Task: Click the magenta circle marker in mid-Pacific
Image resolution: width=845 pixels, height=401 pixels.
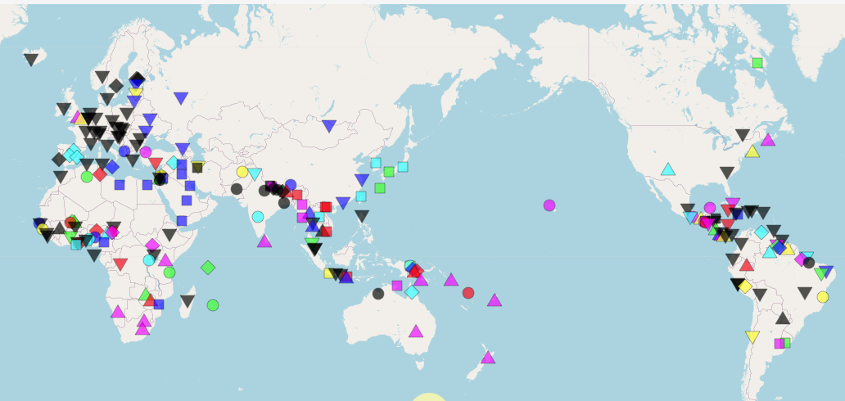Action: (549, 205)
